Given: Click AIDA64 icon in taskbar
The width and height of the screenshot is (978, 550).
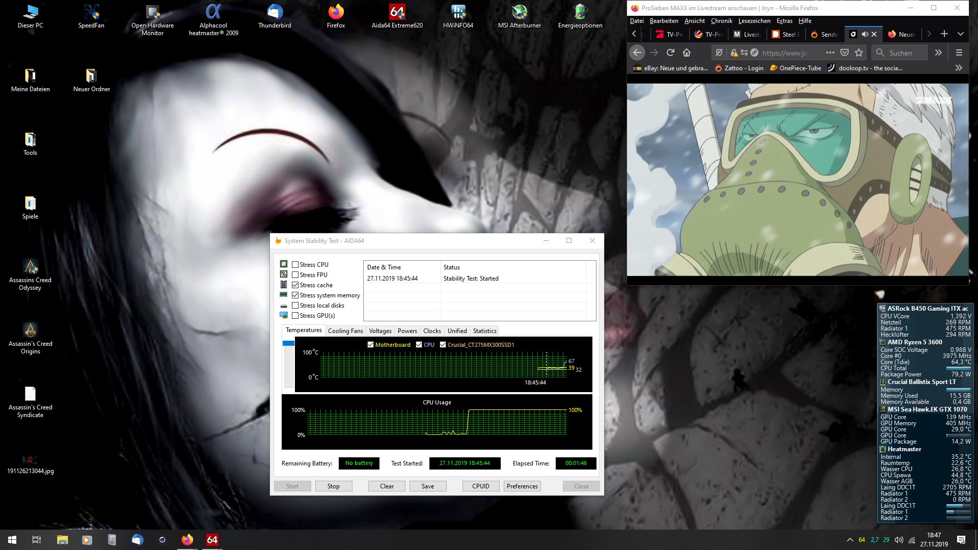Looking at the screenshot, I should (x=212, y=540).
